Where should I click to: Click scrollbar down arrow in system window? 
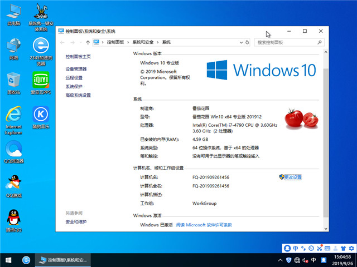326,229
